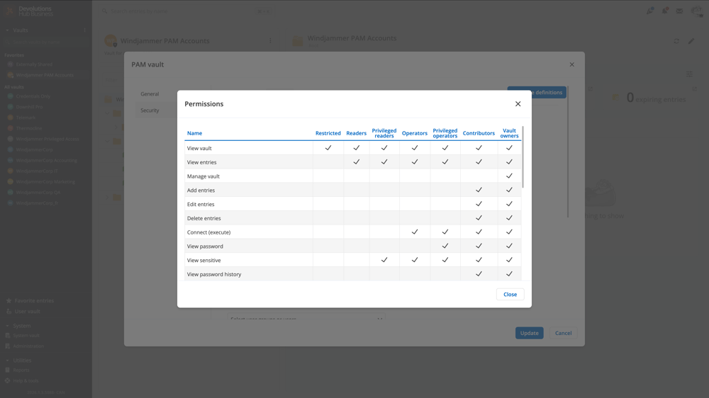
Task: Select the View vault permission row
Action: [x=352, y=148]
